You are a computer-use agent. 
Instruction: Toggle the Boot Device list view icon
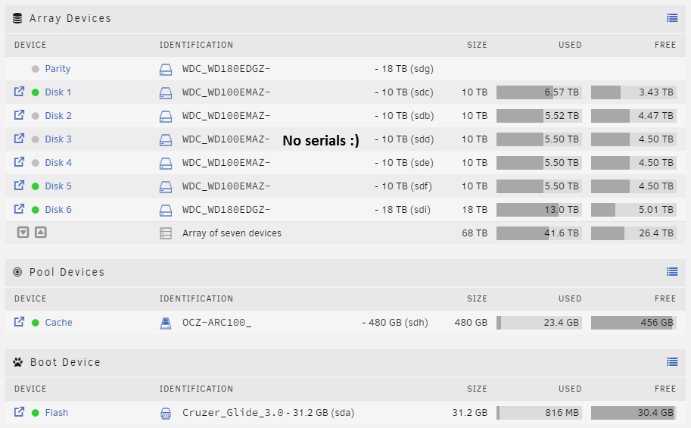click(672, 362)
